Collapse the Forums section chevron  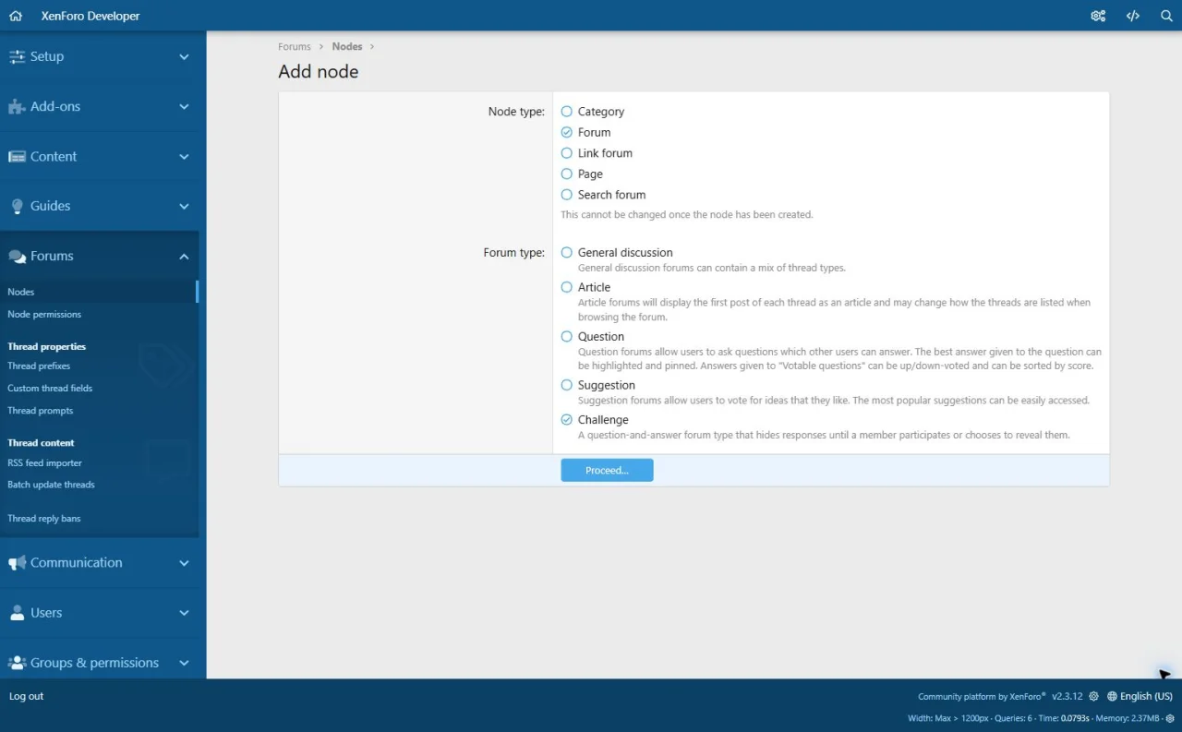(184, 257)
